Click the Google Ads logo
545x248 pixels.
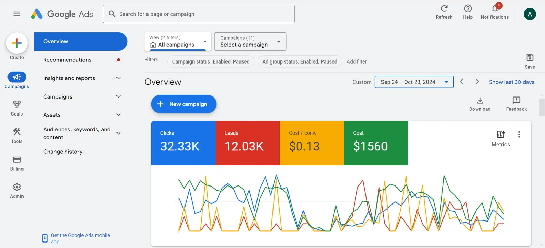tap(62, 14)
